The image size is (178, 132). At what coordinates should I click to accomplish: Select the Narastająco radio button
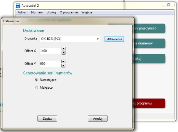pyautogui.click(x=36, y=80)
